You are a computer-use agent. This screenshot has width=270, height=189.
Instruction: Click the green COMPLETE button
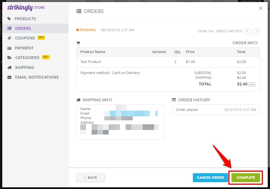coord(245,177)
